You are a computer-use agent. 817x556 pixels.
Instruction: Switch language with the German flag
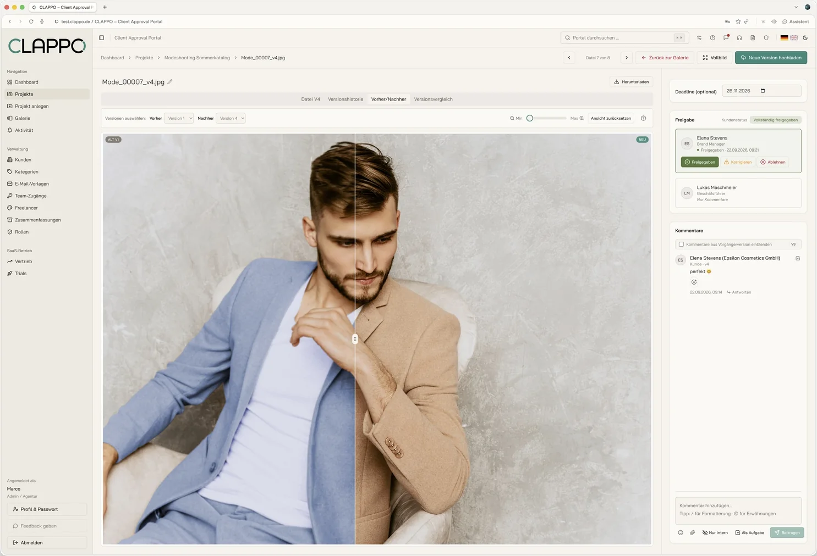click(784, 38)
